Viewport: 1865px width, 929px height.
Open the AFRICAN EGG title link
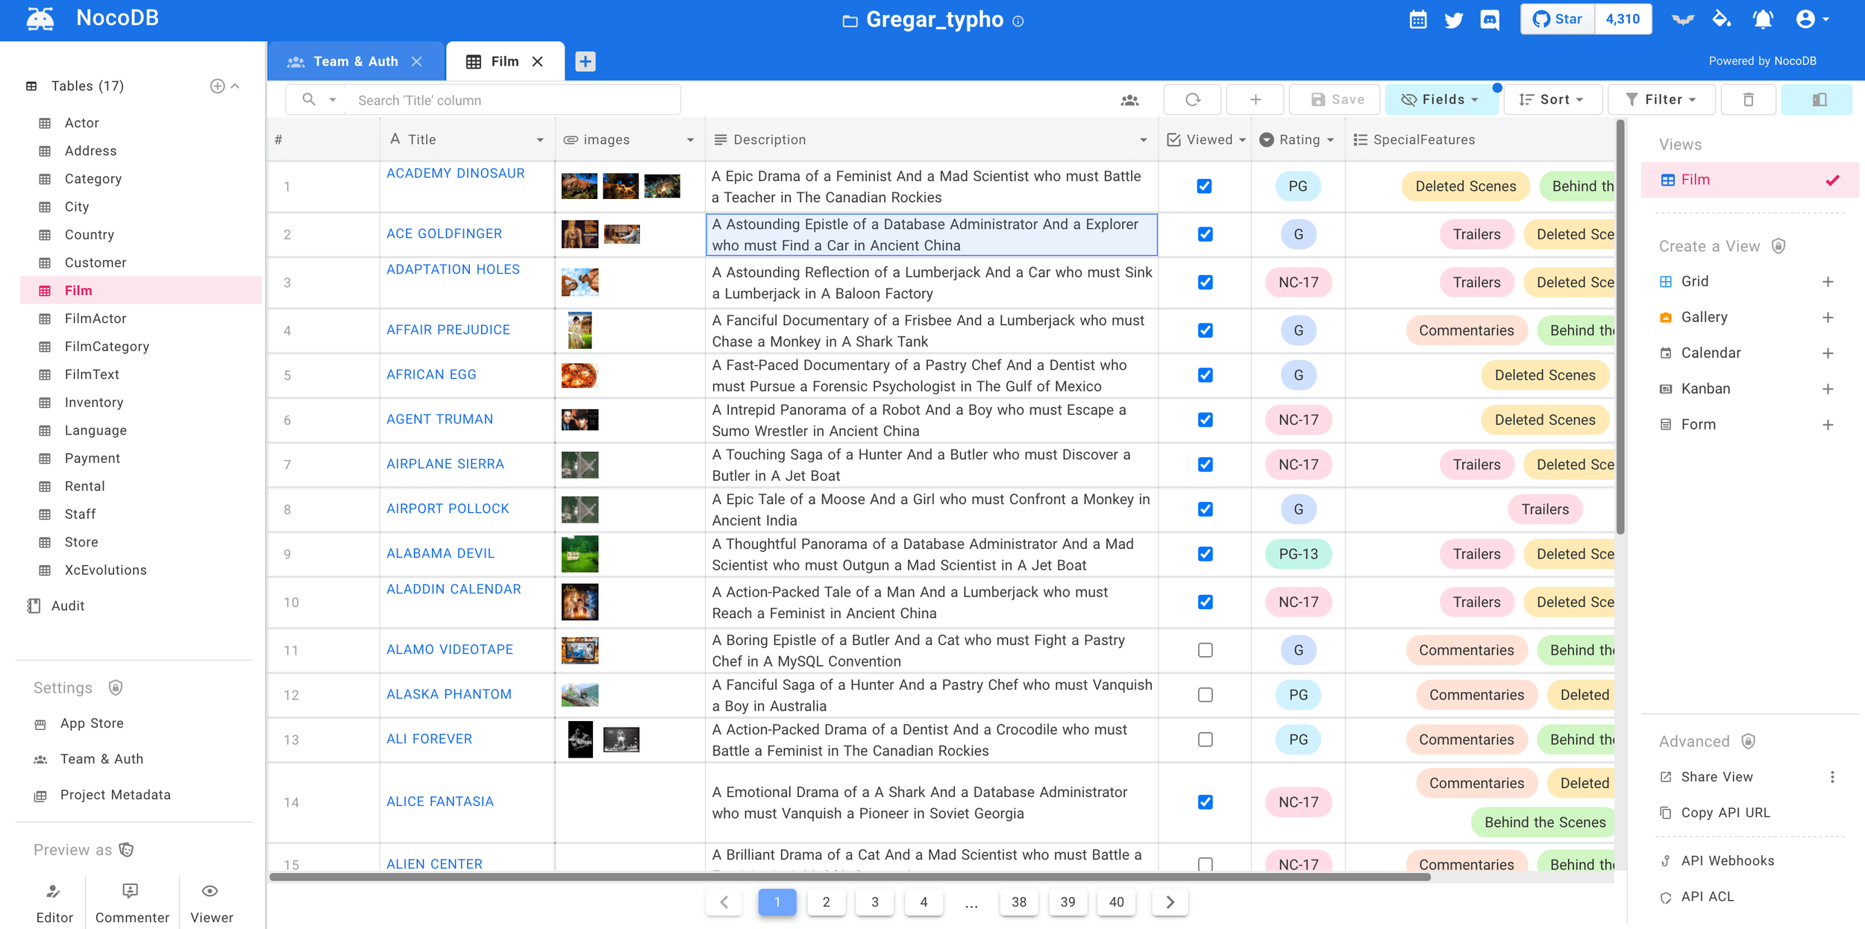[431, 374]
